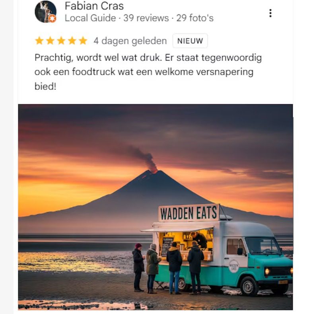
Task: Open the volcano sunset review photo
Action: [156, 207]
